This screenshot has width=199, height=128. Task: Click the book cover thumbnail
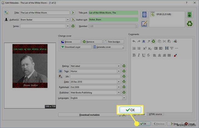click(30, 66)
